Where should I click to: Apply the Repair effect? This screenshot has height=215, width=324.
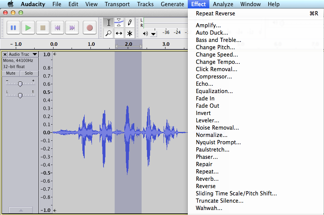(256, 164)
